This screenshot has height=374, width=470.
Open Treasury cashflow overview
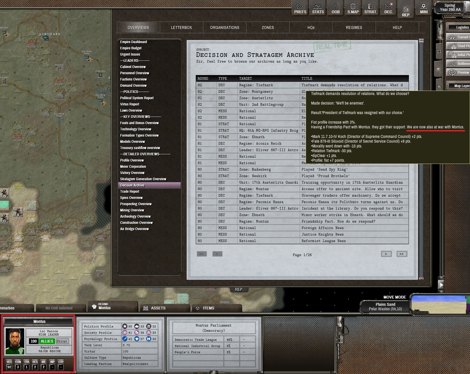[x=140, y=148]
